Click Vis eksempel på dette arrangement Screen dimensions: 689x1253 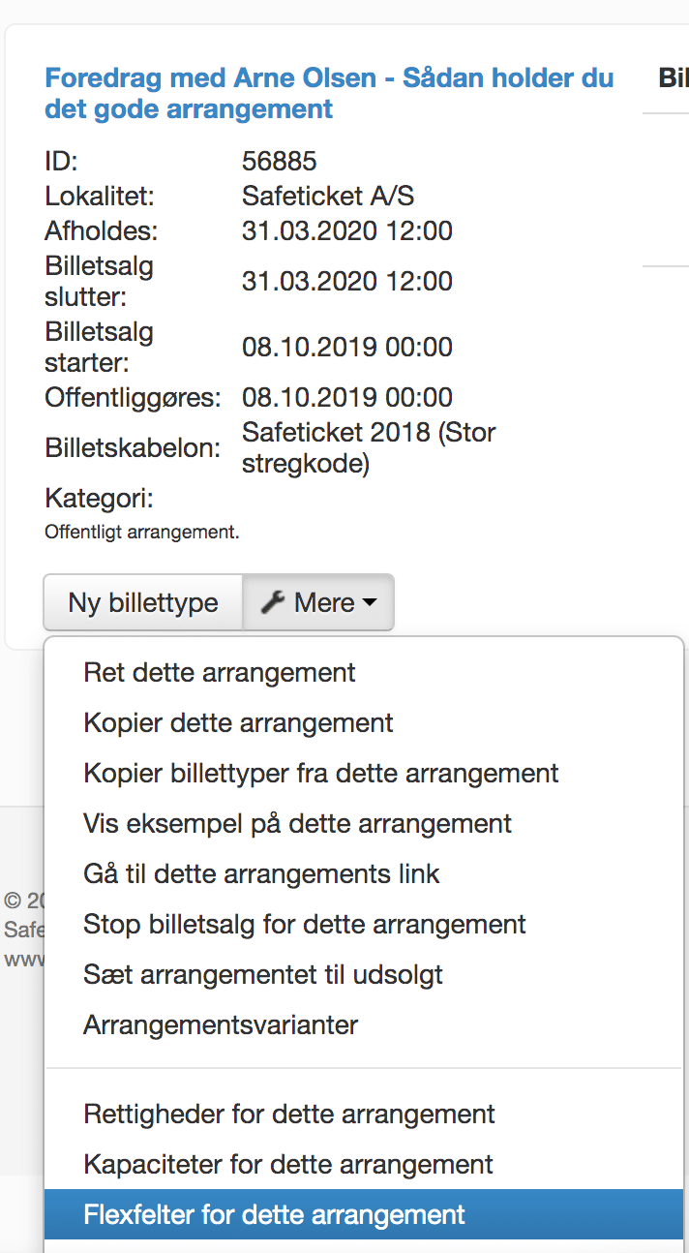click(297, 823)
